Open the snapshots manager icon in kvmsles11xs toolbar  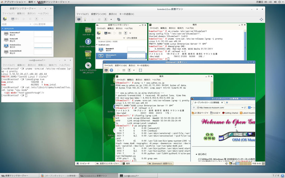pos(119,19)
